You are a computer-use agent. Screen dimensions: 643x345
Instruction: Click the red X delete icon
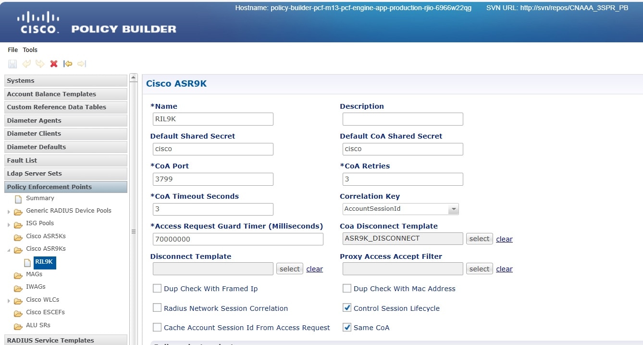pyautogui.click(x=54, y=64)
